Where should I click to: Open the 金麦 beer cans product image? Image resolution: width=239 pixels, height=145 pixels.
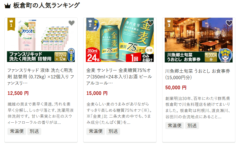pyautogui.click(x=120, y=40)
